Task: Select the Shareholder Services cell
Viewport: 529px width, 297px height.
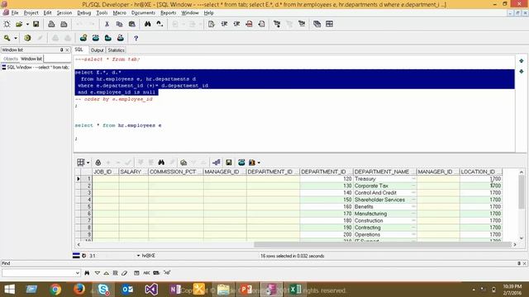Action: (x=384, y=200)
